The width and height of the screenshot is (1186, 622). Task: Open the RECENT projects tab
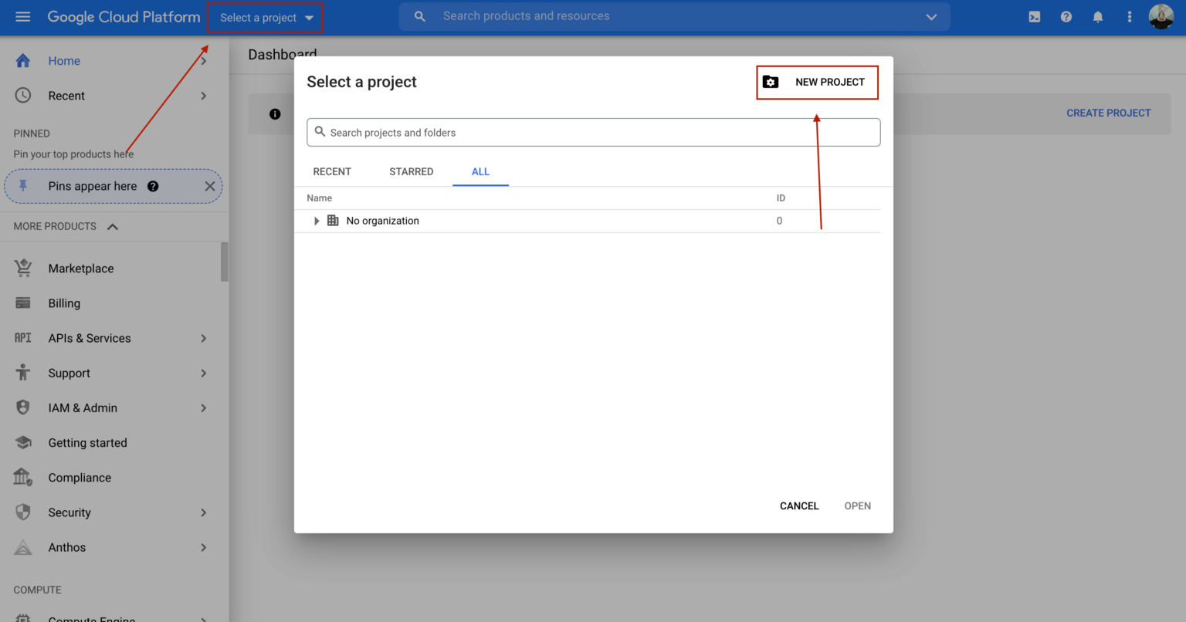click(x=332, y=171)
